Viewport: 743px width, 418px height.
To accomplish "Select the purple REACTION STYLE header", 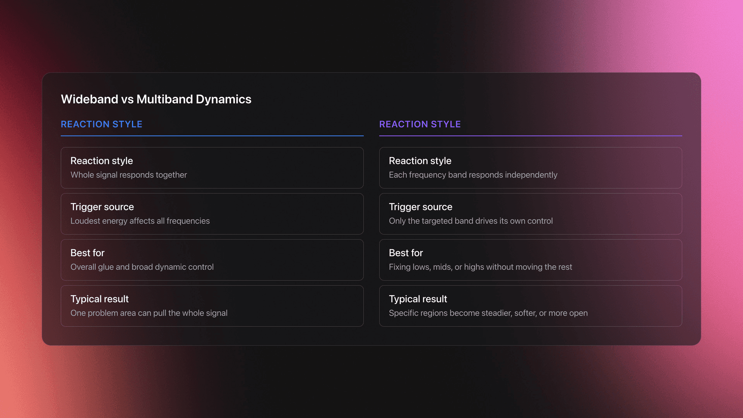I will (420, 124).
